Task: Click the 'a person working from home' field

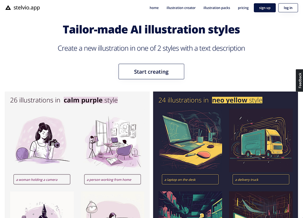Action: (x=113, y=179)
